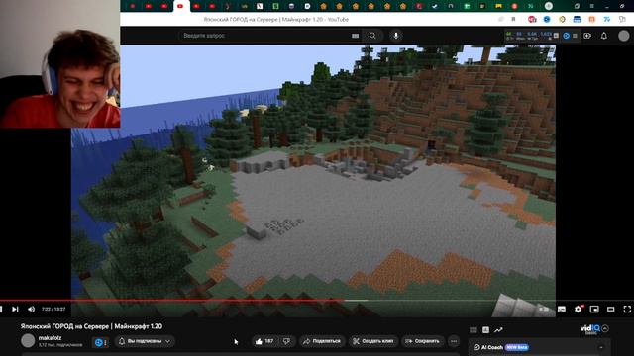
Task: Switch to the green icon browser tab
Action: 275,6
